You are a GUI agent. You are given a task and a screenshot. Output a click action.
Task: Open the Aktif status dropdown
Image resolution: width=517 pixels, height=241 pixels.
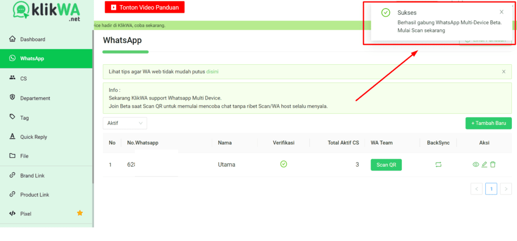pos(125,123)
